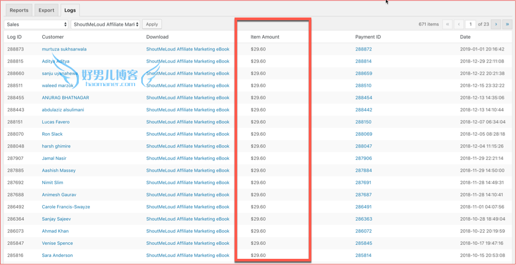This screenshot has width=516, height=265.
Task: Open customer Lucas Favero
Action: 56,122
